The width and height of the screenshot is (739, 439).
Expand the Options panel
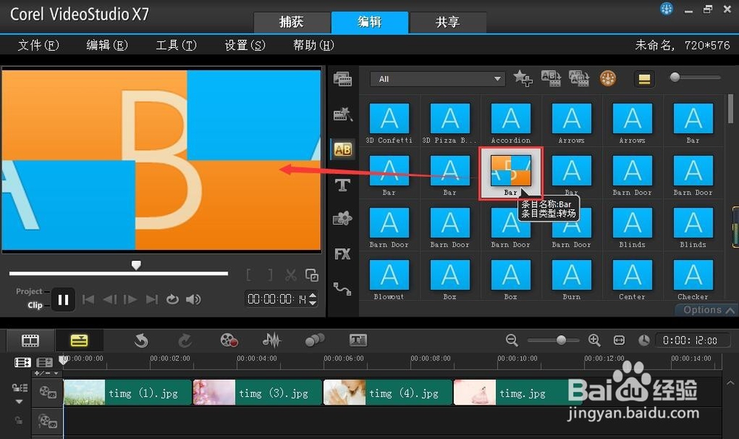[708, 310]
